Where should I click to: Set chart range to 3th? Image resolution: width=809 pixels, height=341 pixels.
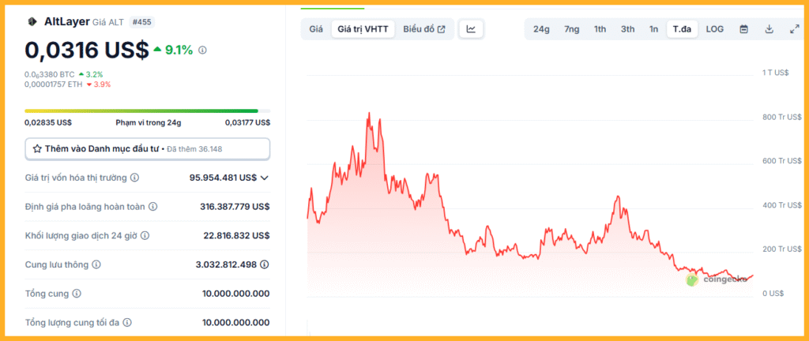(x=628, y=29)
